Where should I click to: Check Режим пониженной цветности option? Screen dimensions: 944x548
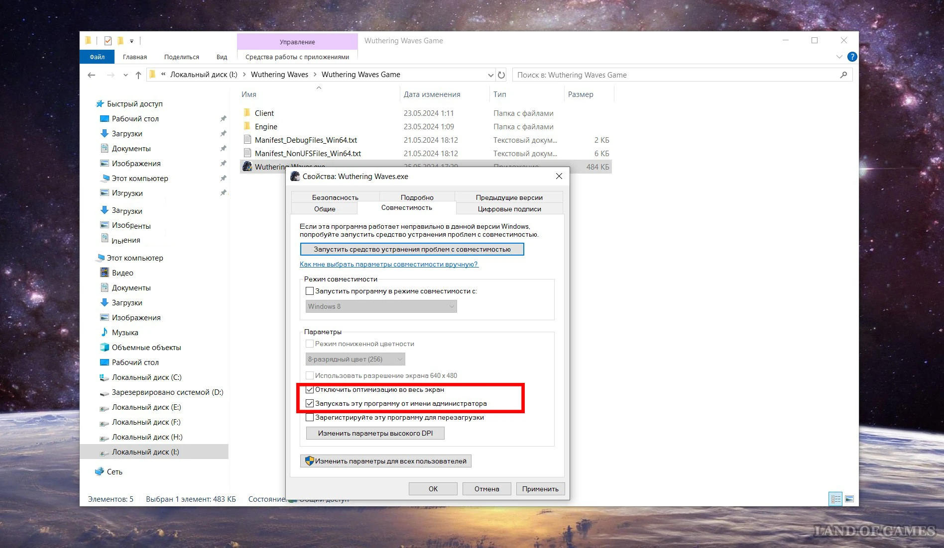tap(310, 344)
